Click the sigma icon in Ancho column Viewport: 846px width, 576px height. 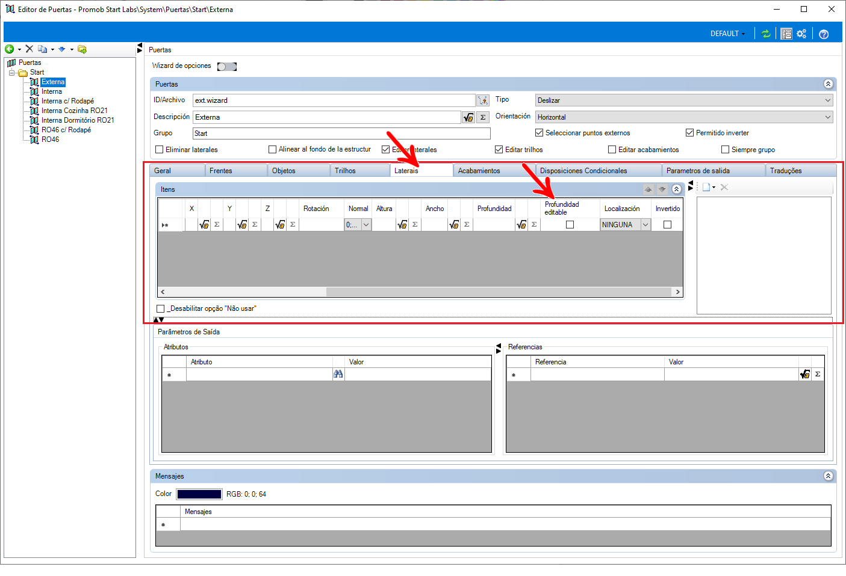coord(467,225)
